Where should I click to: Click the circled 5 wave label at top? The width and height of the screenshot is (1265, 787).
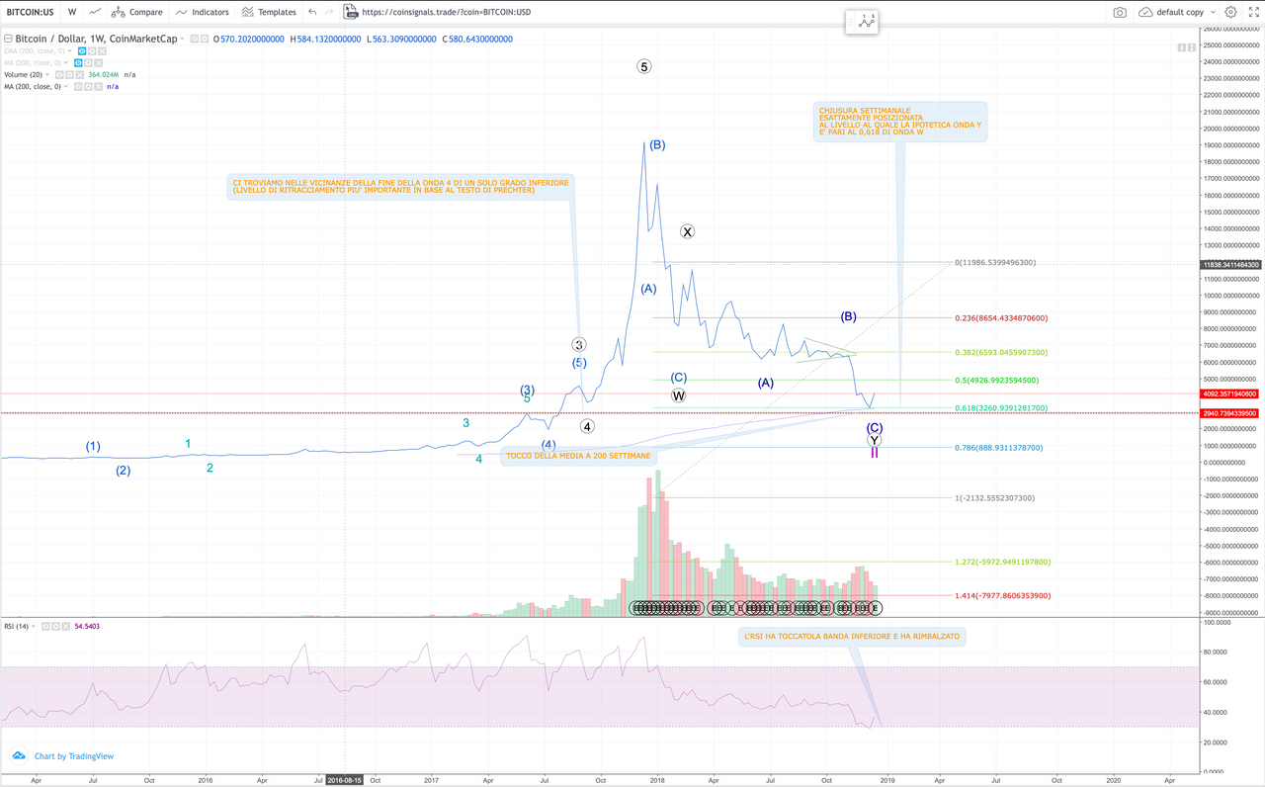(644, 67)
